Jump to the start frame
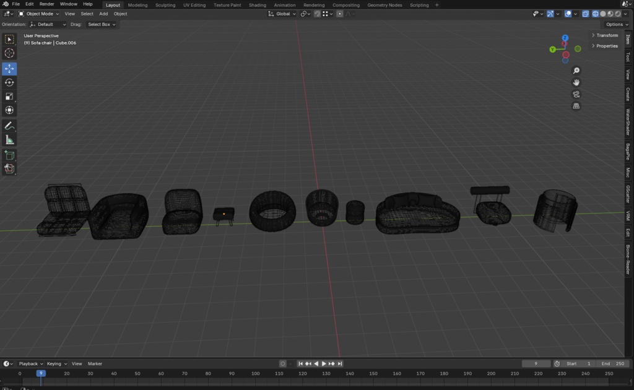This screenshot has width=634, height=390. pyautogui.click(x=300, y=364)
